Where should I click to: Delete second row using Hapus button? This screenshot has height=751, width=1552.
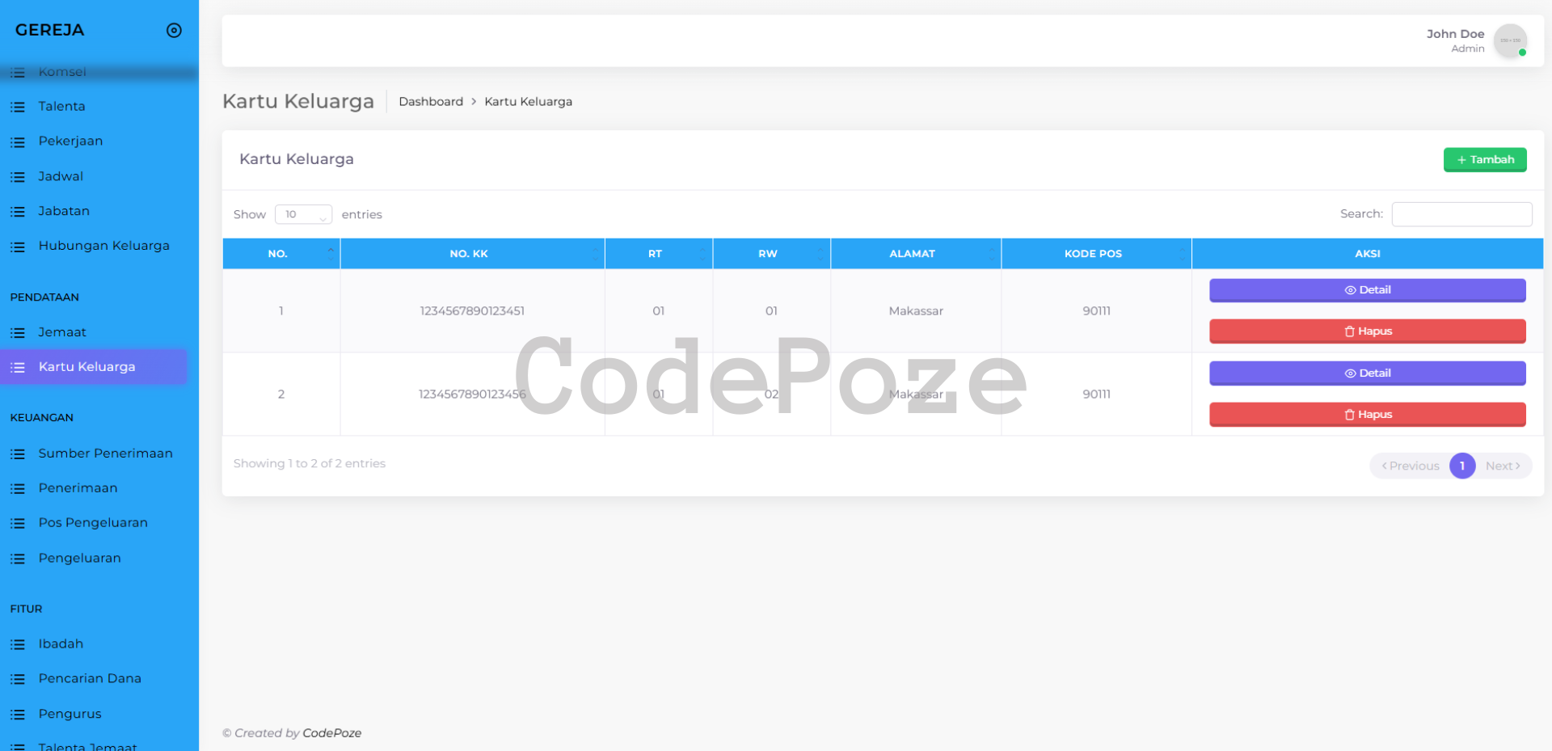tap(1367, 415)
